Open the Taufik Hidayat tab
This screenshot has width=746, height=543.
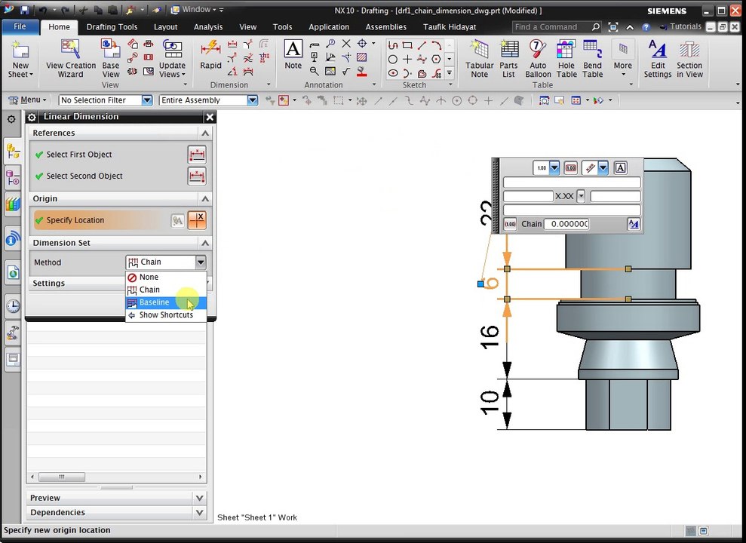pos(450,27)
